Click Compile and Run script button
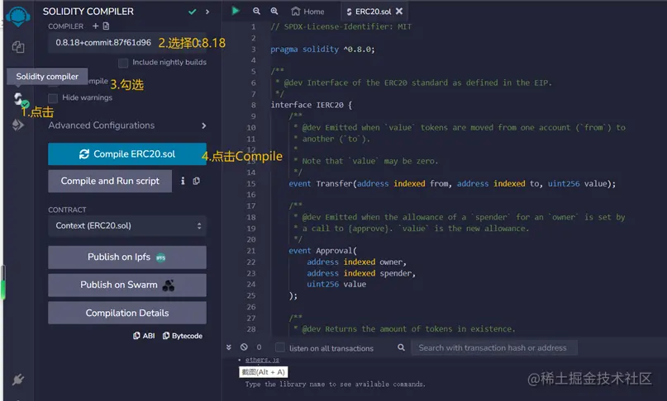Viewport: 667px width, 401px height. [110, 182]
